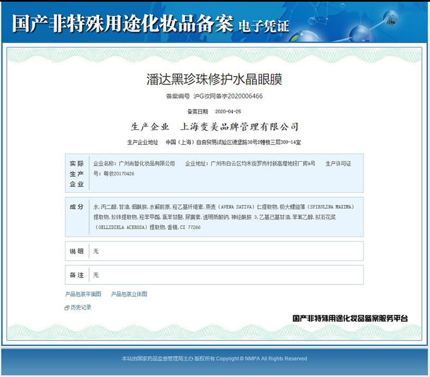
Task: Click the 企业地址 广州市白云区 text
Action: 250,163
